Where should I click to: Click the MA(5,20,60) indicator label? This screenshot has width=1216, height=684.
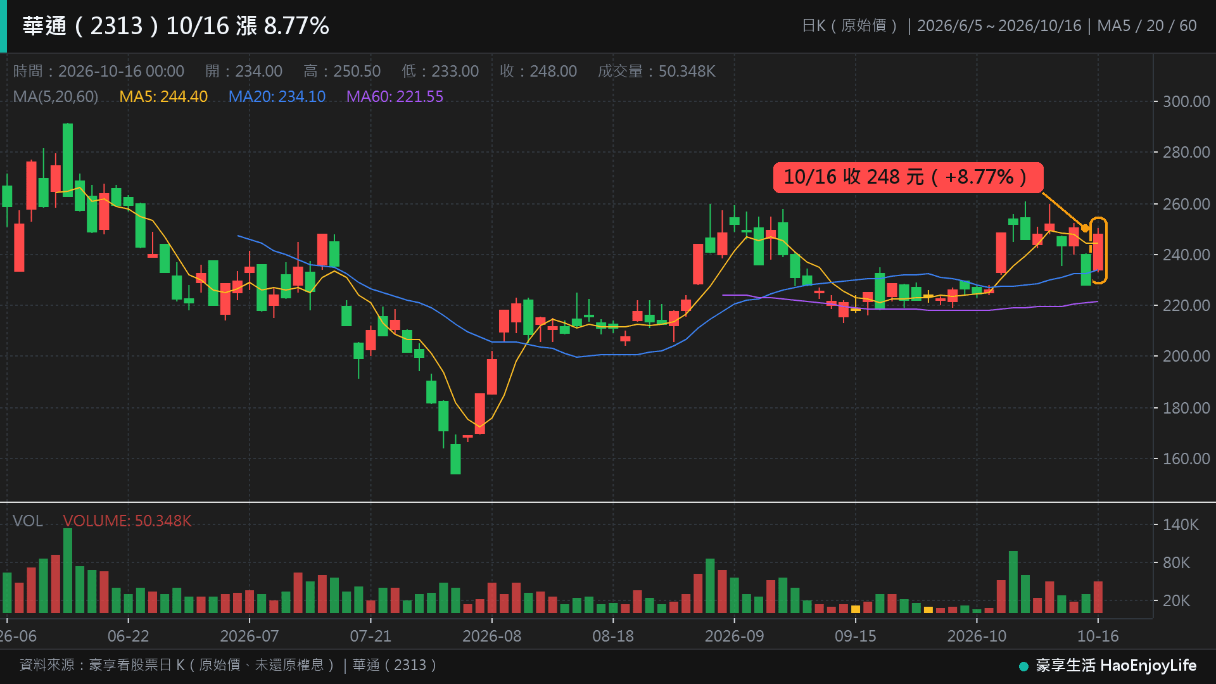pyautogui.click(x=56, y=96)
